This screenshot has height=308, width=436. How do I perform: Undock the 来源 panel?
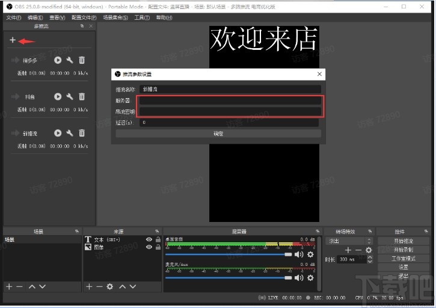(x=157, y=231)
